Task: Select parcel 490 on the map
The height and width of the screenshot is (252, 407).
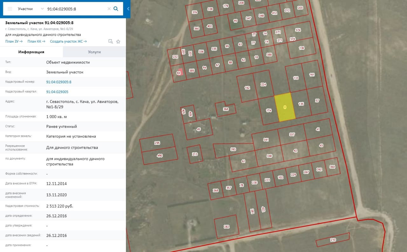Action: 160,155
